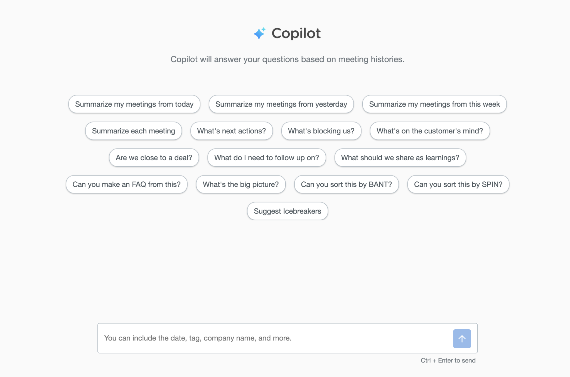Screen dimensions: 570x377
Task: Select "Summarize my meetings from yesterday"
Action: pyautogui.click(x=281, y=104)
